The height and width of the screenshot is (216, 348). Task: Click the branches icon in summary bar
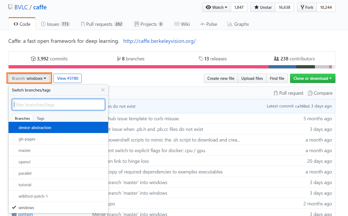119,59
